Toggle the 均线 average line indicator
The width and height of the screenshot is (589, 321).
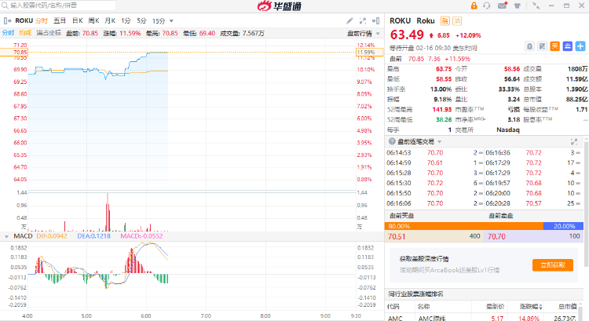[x=25, y=33]
